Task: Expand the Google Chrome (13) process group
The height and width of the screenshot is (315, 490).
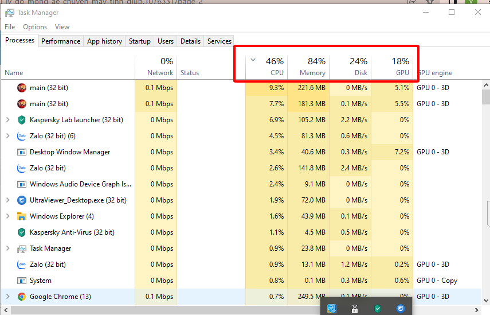Action: (7, 297)
